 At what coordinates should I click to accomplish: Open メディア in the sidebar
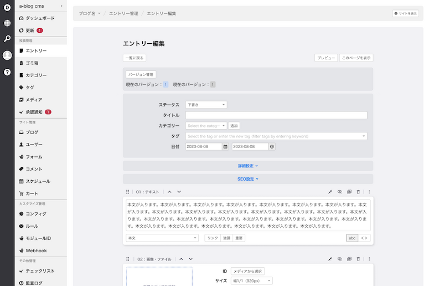click(34, 100)
